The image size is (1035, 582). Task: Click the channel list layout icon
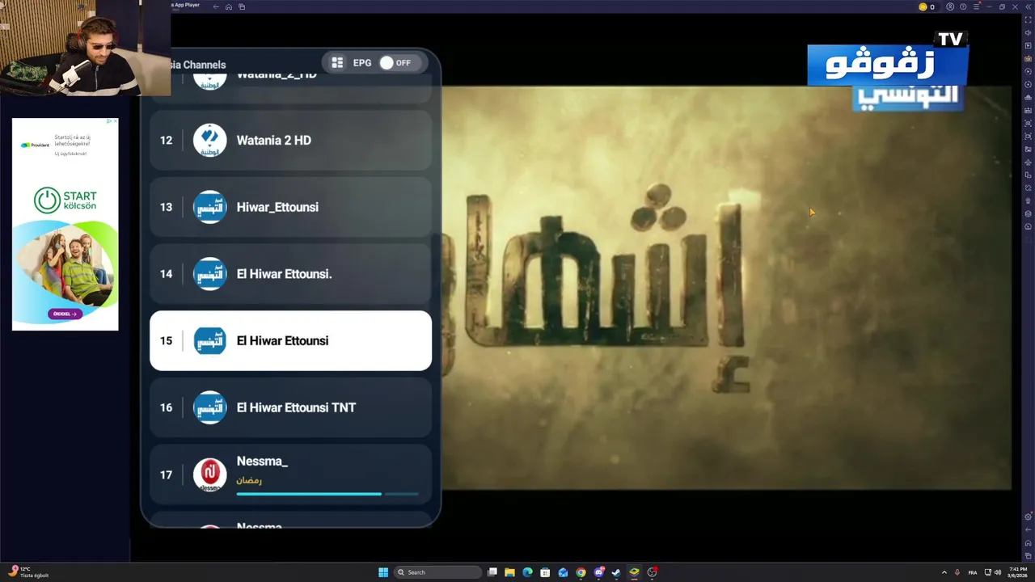[x=337, y=63]
